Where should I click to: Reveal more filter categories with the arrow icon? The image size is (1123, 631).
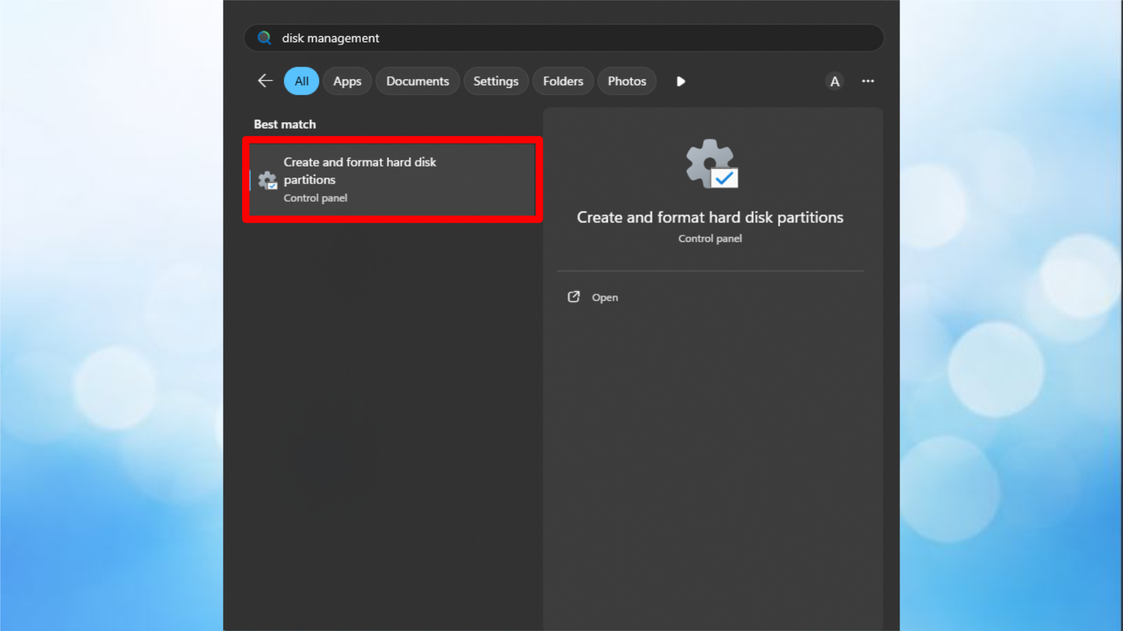click(680, 81)
